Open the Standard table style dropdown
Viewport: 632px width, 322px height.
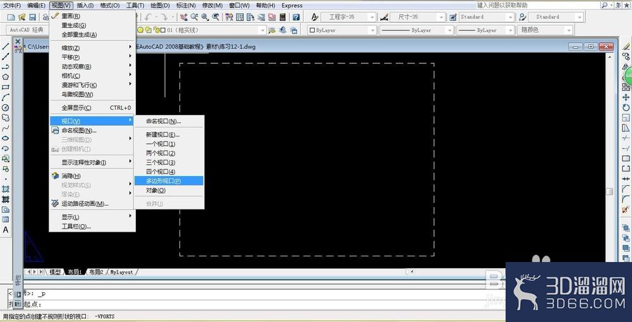click(x=511, y=17)
